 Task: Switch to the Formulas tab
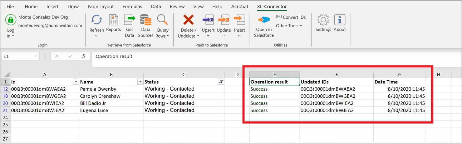click(132, 7)
